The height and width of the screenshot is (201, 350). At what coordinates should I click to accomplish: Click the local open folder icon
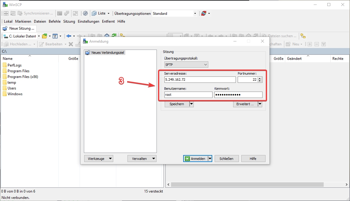click(45, 36)
